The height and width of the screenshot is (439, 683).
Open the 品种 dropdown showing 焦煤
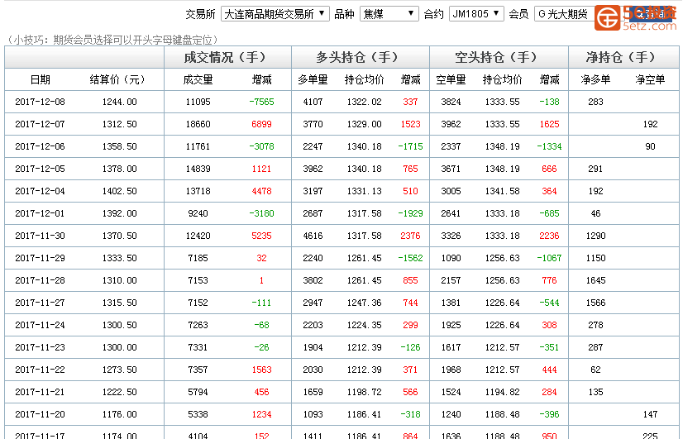point(389,14)
